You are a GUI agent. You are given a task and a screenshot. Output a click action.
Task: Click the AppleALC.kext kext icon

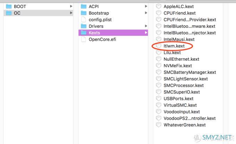point(159,7)
